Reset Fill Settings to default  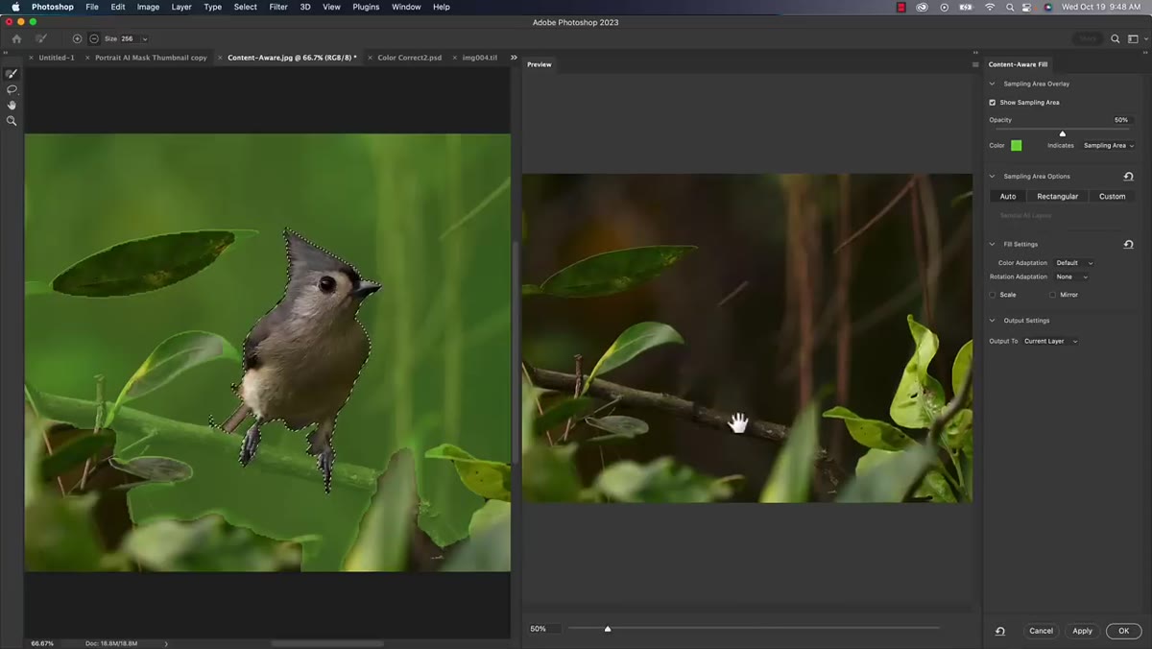point(1128,244)
